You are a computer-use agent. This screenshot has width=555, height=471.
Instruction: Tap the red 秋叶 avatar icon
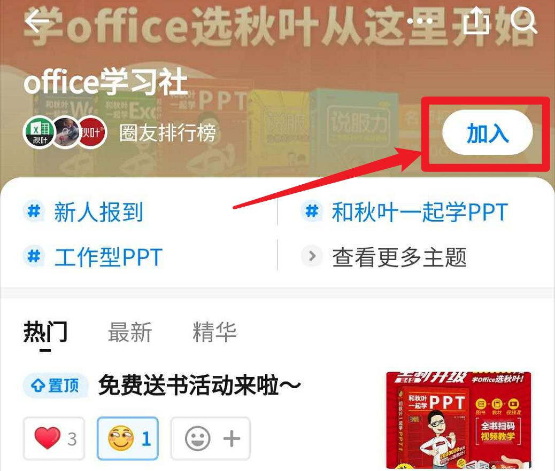click(x=90, y=132)
